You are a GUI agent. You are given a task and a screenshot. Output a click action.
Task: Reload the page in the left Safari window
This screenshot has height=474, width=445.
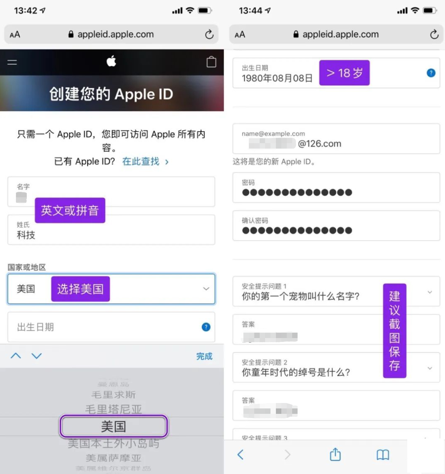coord(209,35)
